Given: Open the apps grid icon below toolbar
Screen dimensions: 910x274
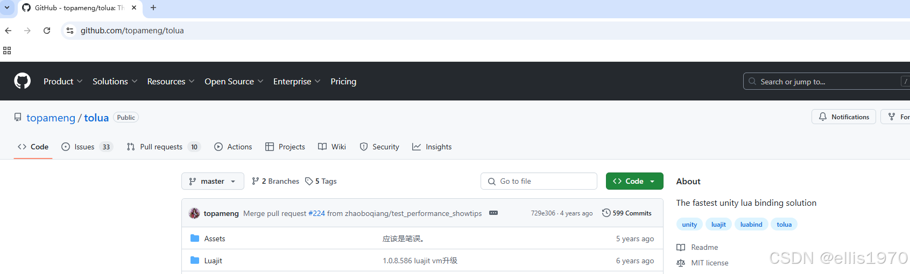Looking at the screenshot, I should point(7,51).
